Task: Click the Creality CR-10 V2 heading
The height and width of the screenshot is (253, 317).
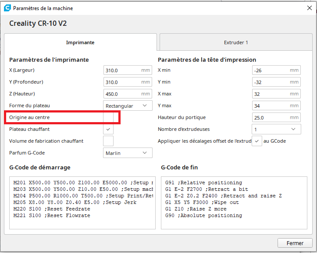Action: (x=38, y=23)
